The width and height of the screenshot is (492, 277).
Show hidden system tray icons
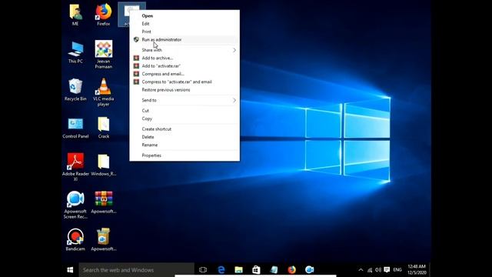click(x=361, y=270)
